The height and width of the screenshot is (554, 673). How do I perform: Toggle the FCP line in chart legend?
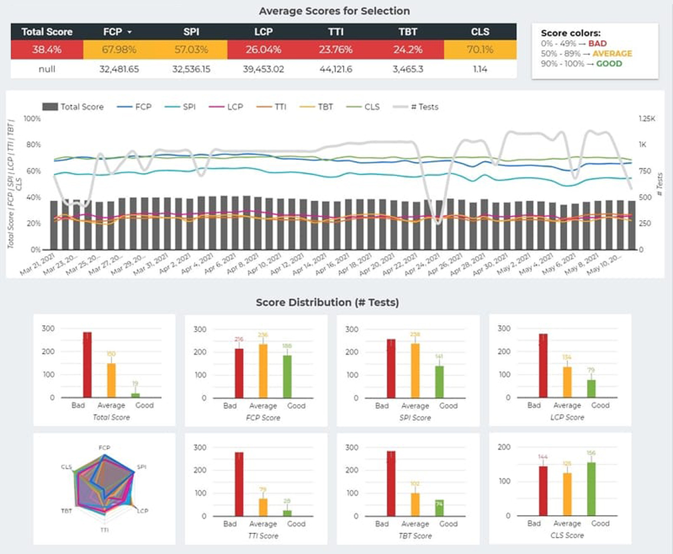point(137,107)
